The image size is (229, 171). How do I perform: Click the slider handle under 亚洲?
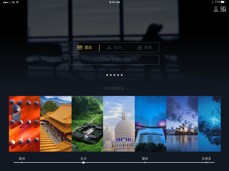click(x=83, y=162)
